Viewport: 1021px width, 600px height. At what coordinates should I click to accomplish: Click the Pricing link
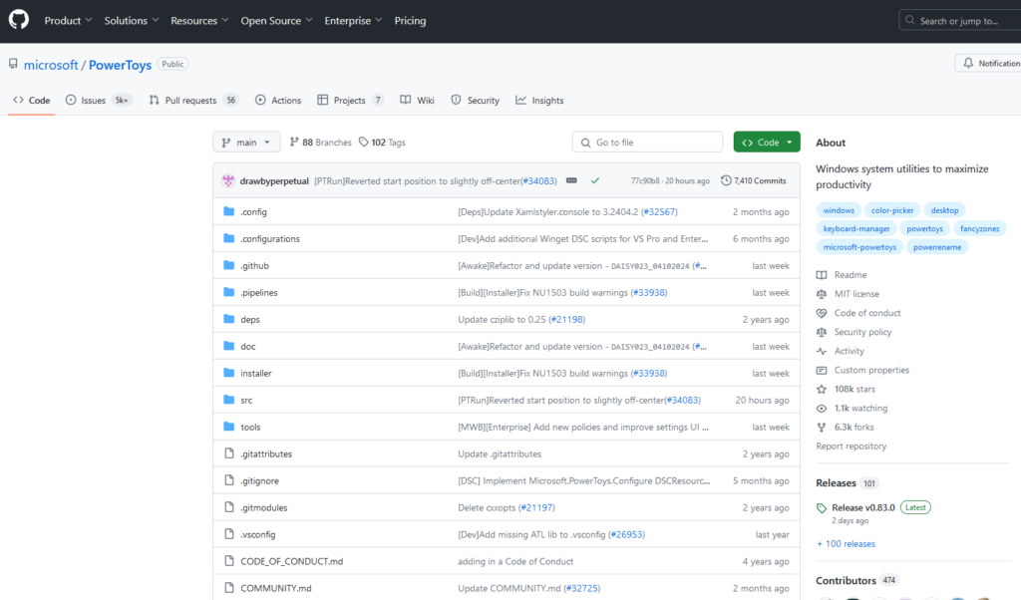tap(410, 21)
